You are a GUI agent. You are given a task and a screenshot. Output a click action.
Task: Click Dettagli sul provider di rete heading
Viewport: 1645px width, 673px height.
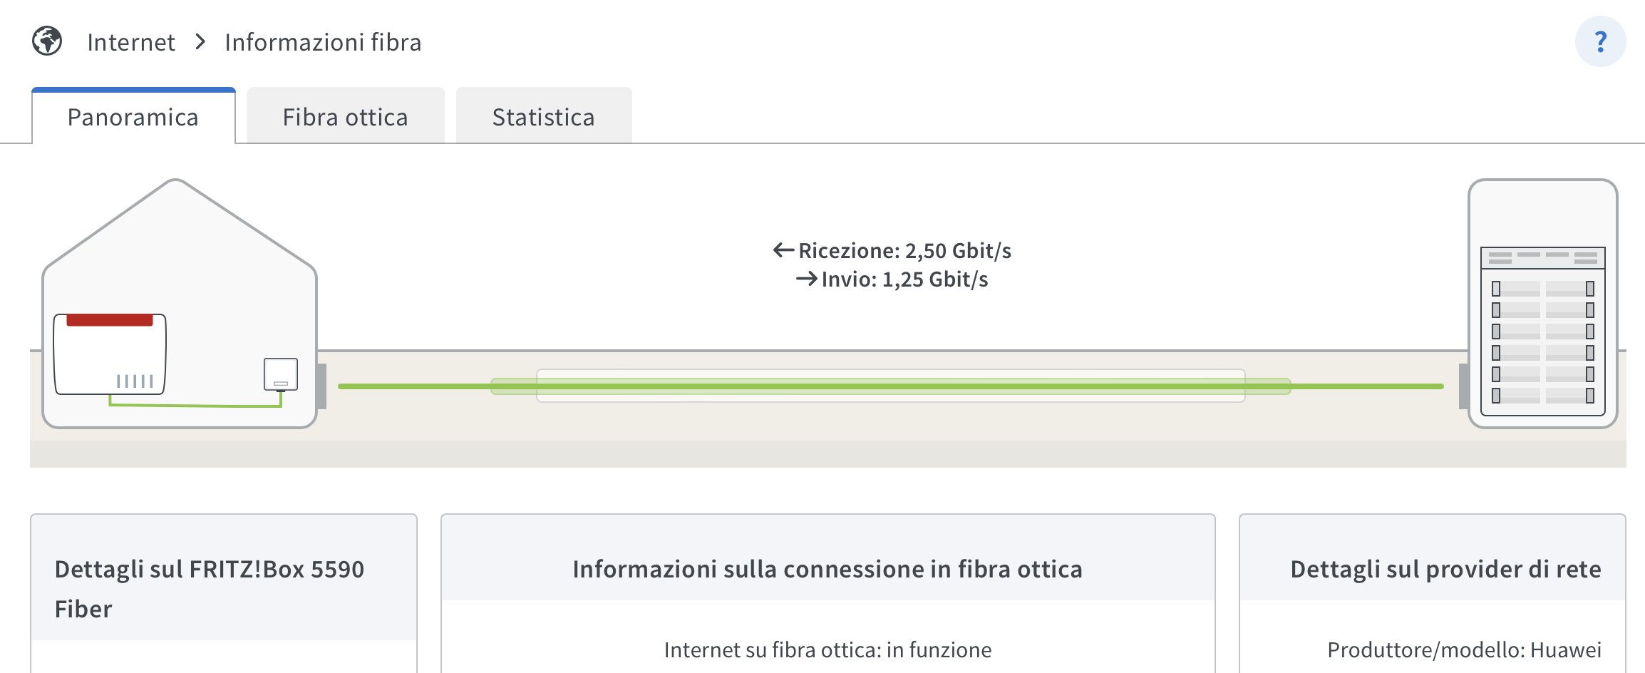coord(1445,569)
